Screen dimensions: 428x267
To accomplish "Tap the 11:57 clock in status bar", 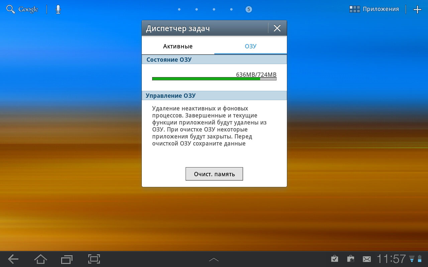I will point(391,259).
